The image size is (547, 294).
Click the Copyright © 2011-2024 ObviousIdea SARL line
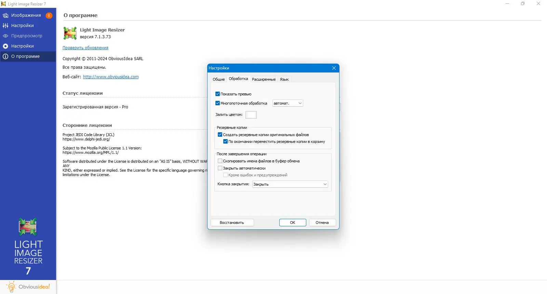click(x=103, y=59)
